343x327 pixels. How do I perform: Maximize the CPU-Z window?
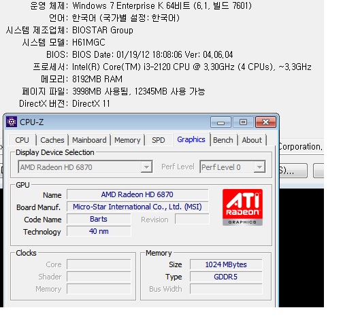[x=243, y=122]
